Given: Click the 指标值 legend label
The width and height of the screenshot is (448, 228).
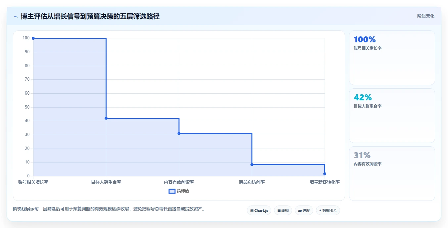Looking at the screenshot, I should click(x=183, y=191).
